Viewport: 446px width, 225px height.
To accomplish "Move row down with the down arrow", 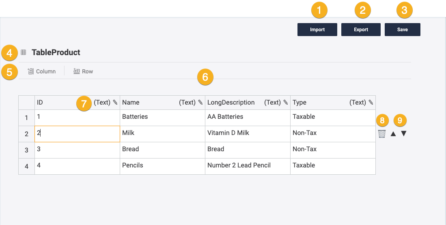I will click(x=404, y=134).
